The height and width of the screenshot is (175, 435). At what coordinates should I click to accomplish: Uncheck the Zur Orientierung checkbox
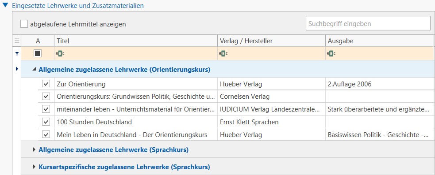click(46, 84)
